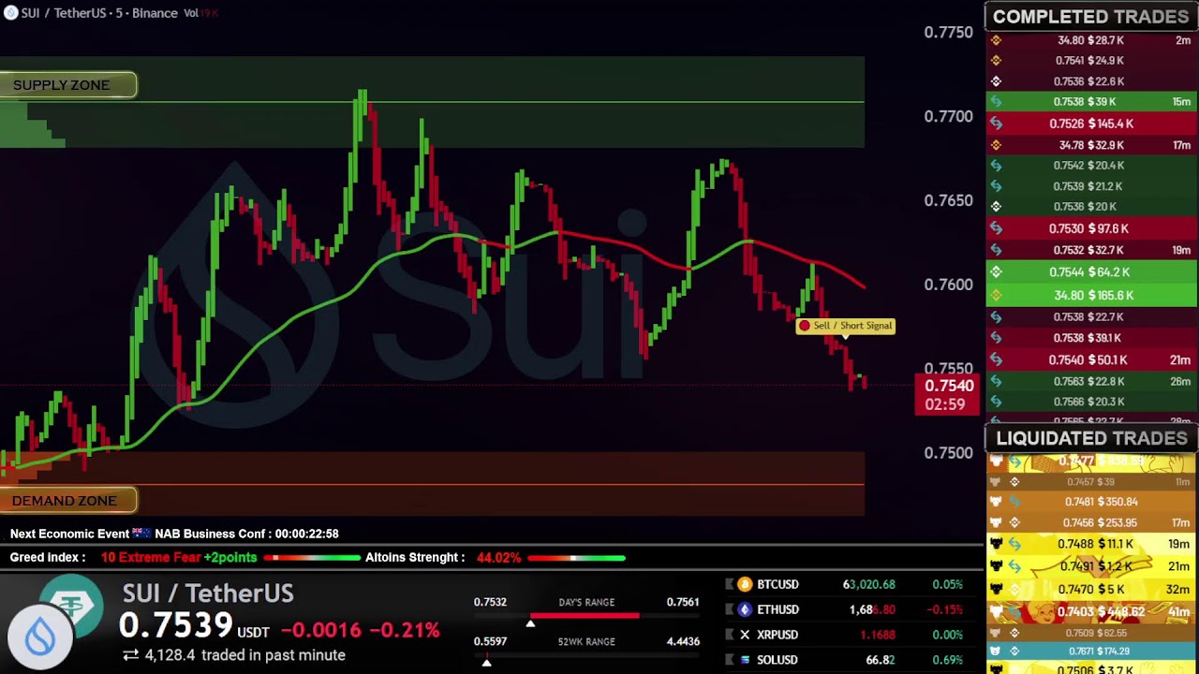Click the 0.7542 $20.4 K completed trade
The width and height of the screenshot is (1199, 674).
[x=1091, y=166]
